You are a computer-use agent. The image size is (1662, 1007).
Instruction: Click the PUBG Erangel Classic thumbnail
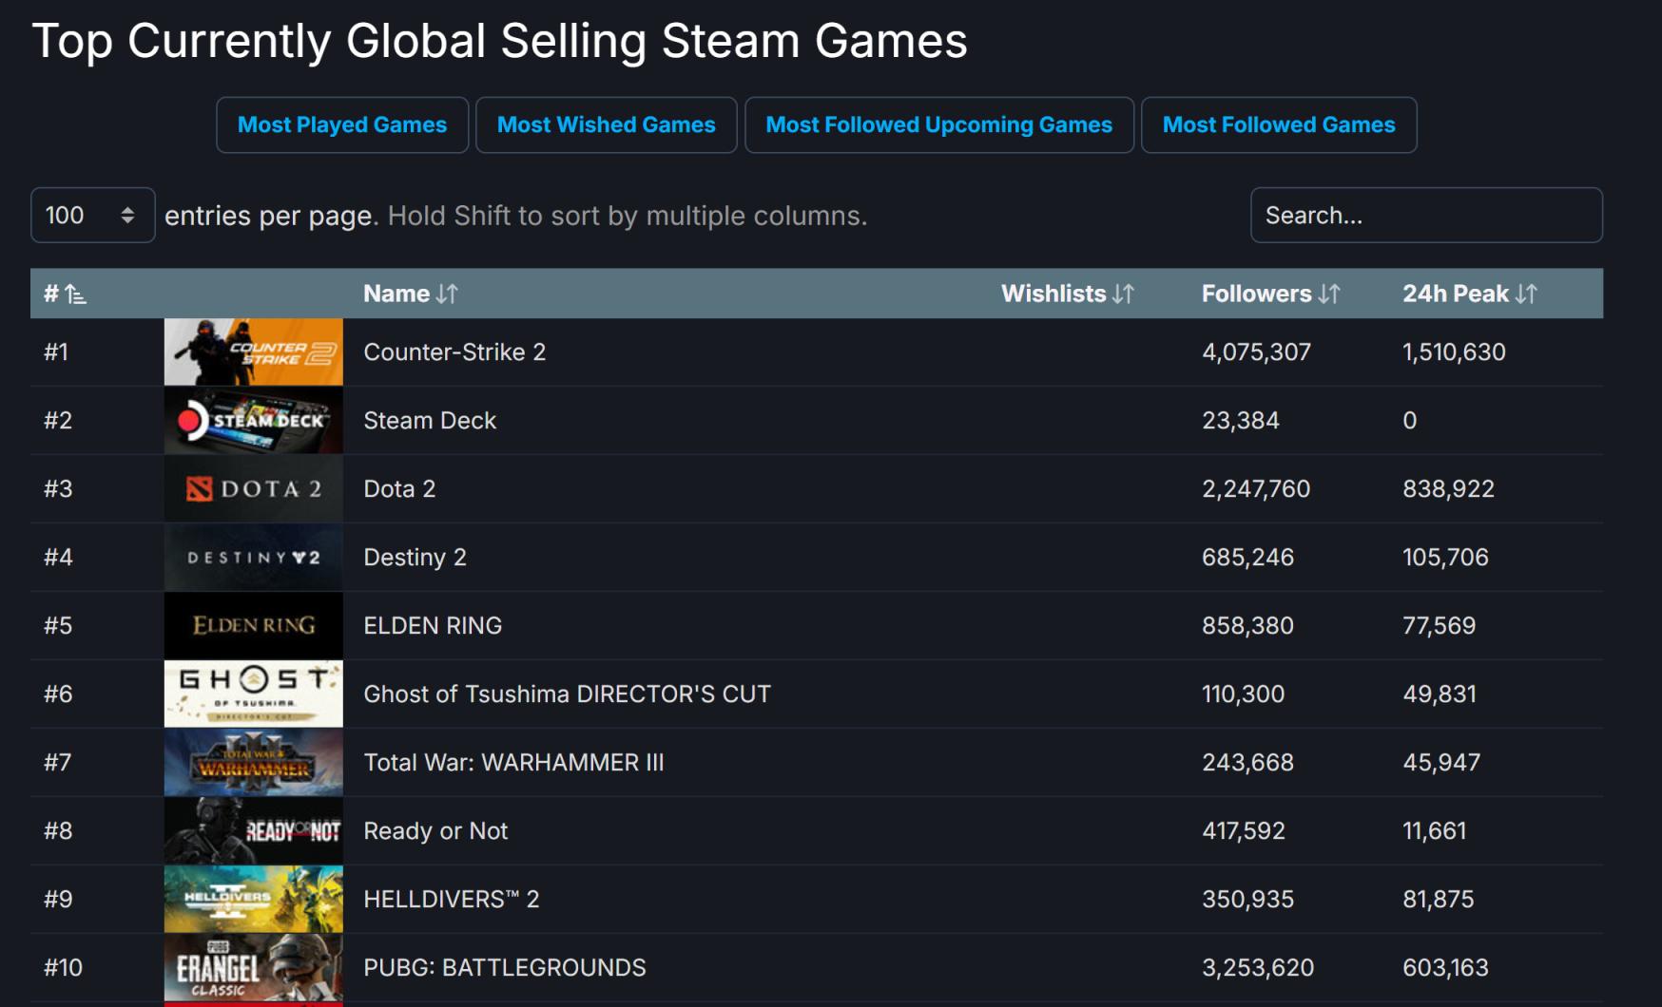tap(253, 967)
